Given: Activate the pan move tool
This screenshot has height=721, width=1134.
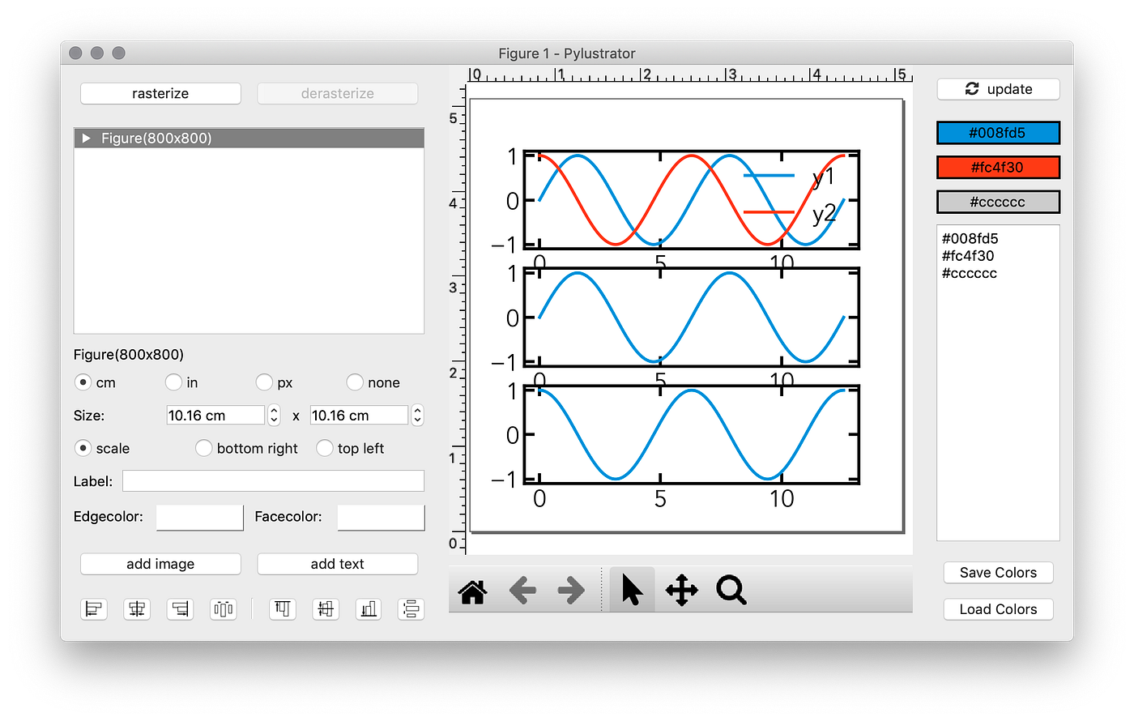Looking at the screenshot, I should [682, 591].
